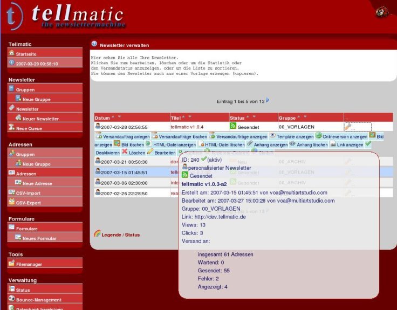This screenshot has height=310, width=397.
Task: Sort the Status column ascending
Action: click(248, 117)
